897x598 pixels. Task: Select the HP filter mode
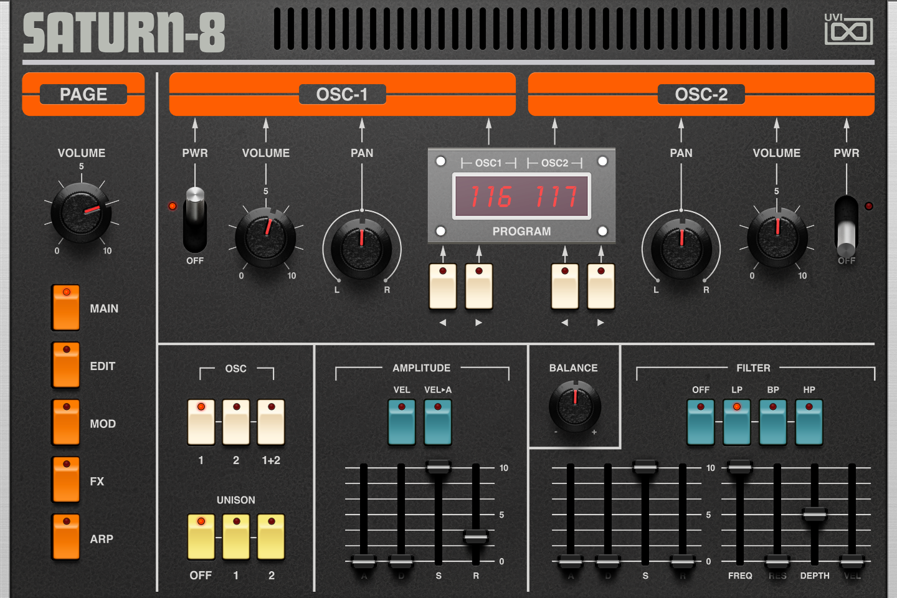coord(809,422)
